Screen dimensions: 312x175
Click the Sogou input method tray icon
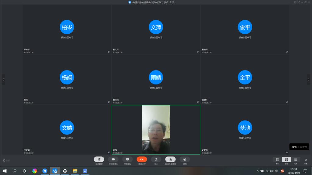(x=282, y=171)
